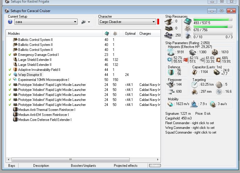Toggle checkmark of third Arbalest missile launcher
This screenshot has height=173, width=240.
point(10,95)
